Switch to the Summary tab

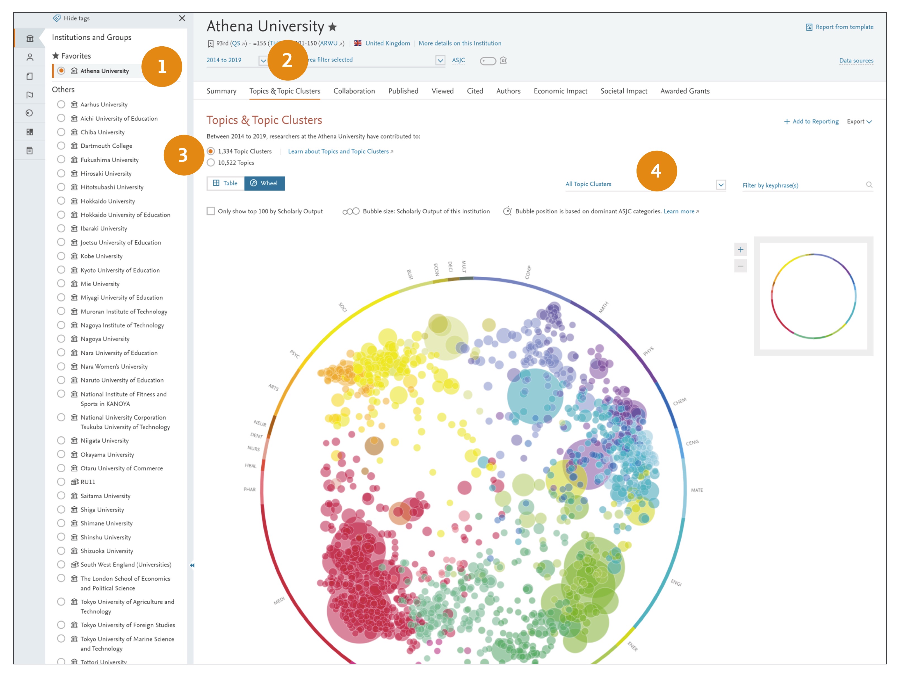(x=221, y=91)
